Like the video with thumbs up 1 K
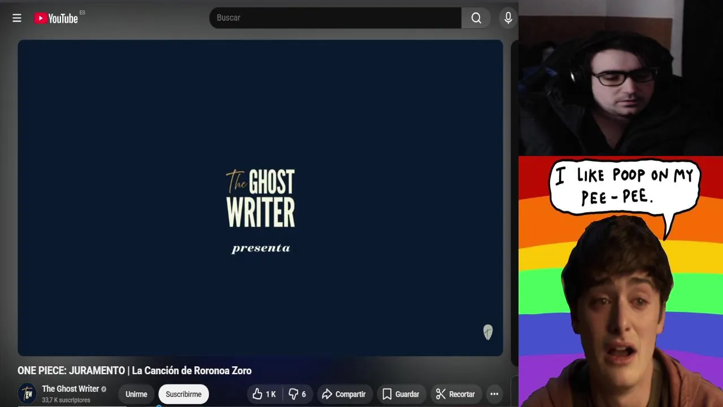Screen dimensions: 723x407 [x=264, y=394]
